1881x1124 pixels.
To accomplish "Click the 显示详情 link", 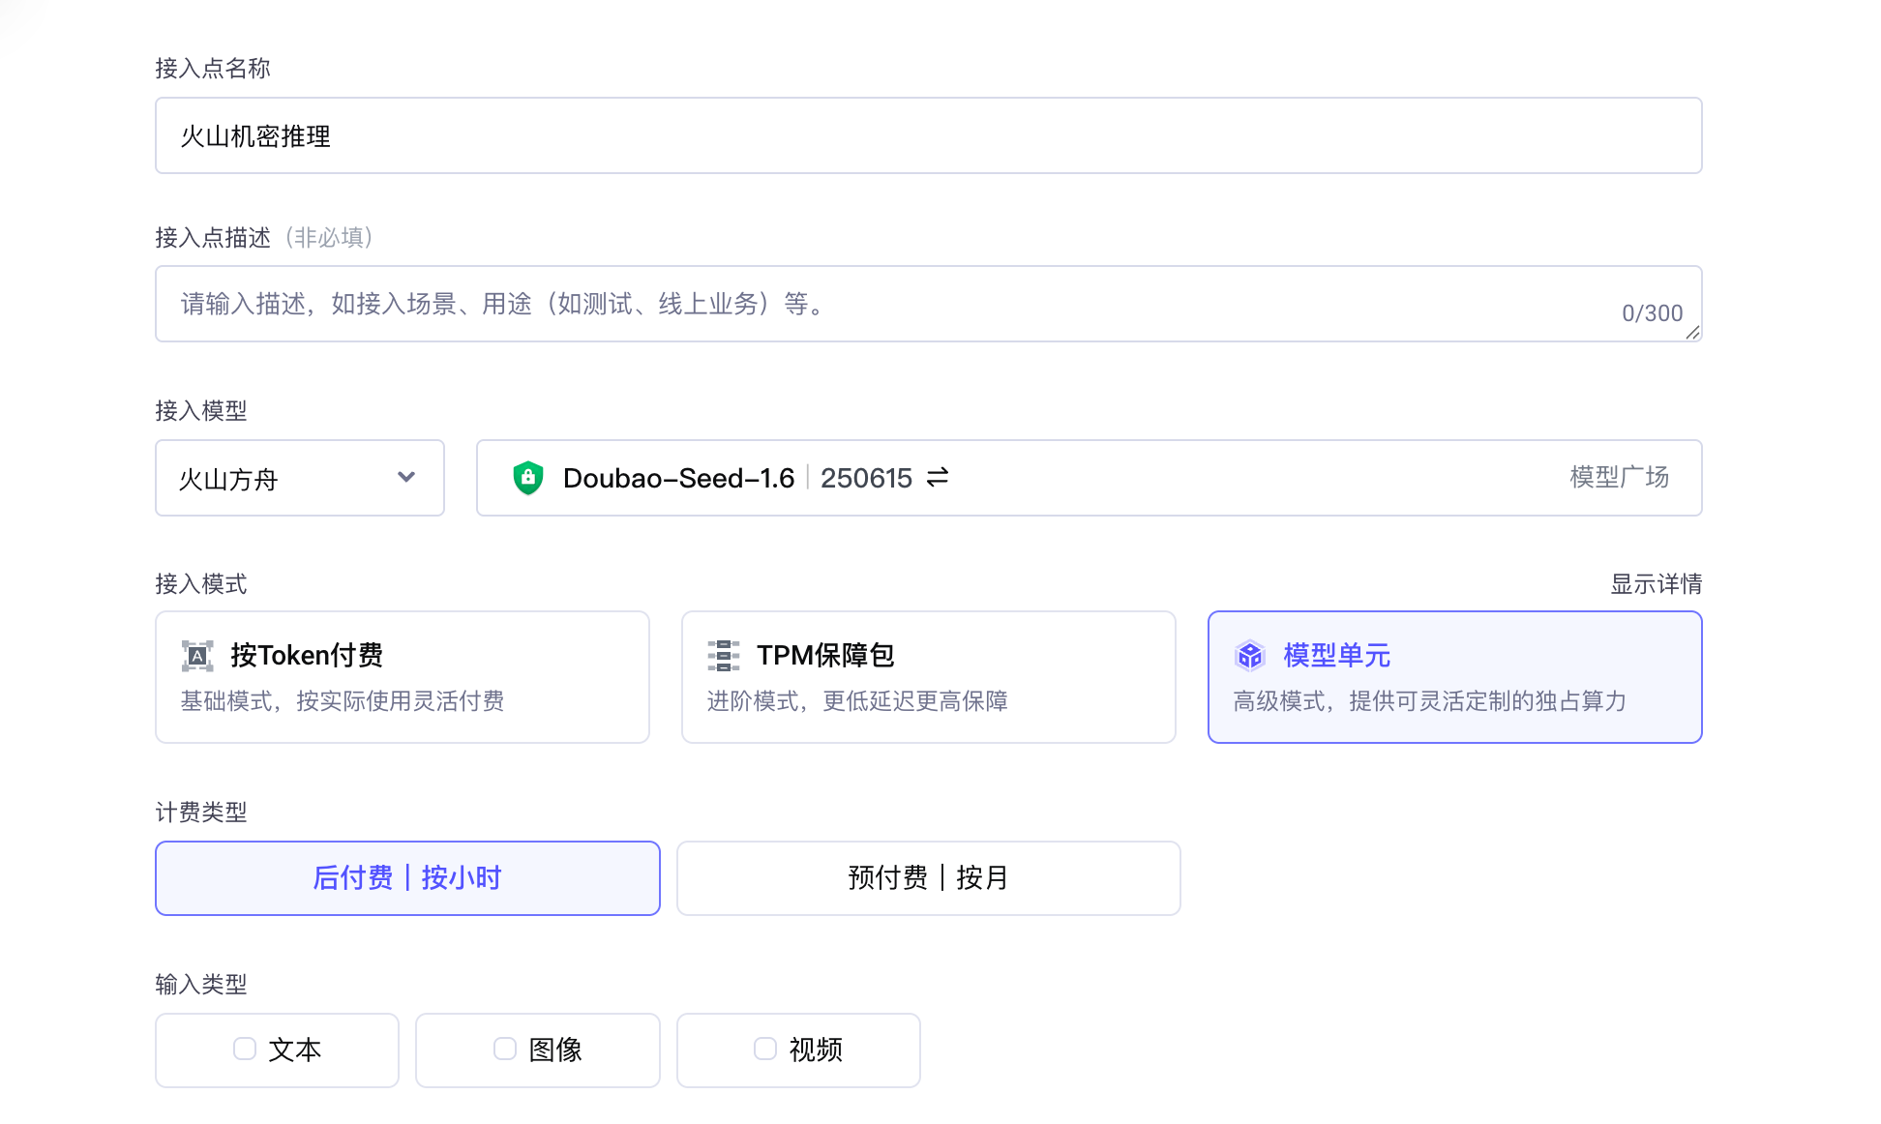I will tap(1656, 584).
